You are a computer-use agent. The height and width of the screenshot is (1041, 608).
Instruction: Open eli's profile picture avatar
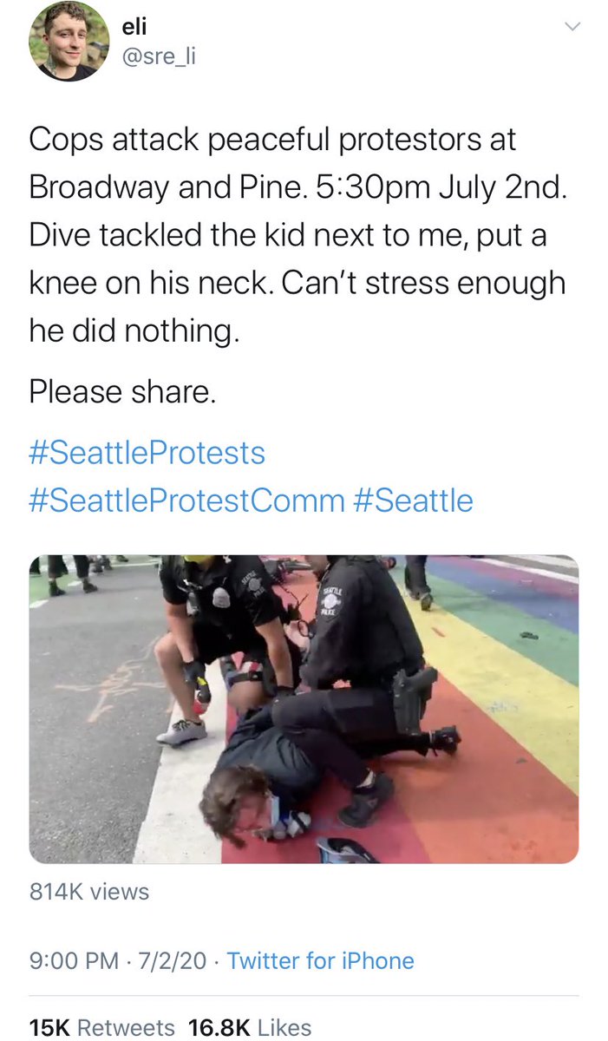click(x=69, y=42)
